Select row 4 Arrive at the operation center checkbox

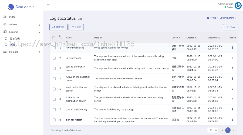54,79
